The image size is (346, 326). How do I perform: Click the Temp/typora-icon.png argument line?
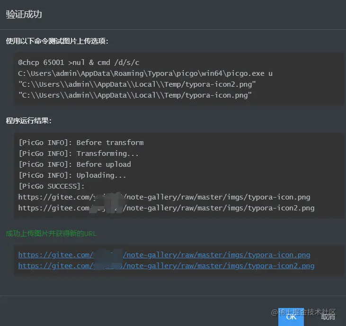coord(135,95)
